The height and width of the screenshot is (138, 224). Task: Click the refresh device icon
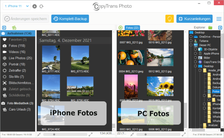pyautogui.click(x=41, y=6)
